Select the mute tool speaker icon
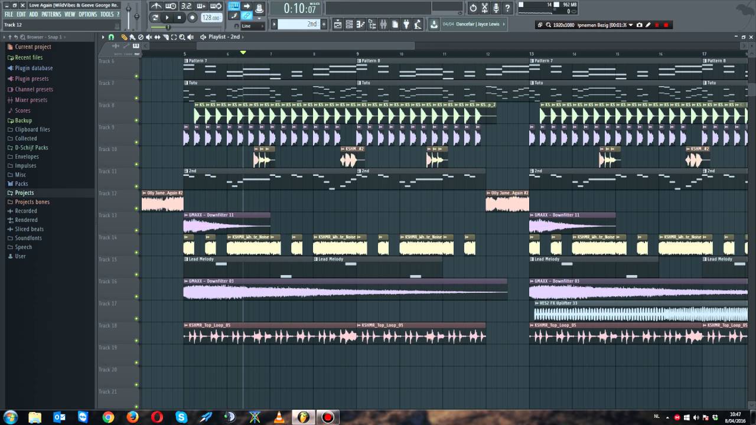The image size is (756, 425). pos(149,37)
